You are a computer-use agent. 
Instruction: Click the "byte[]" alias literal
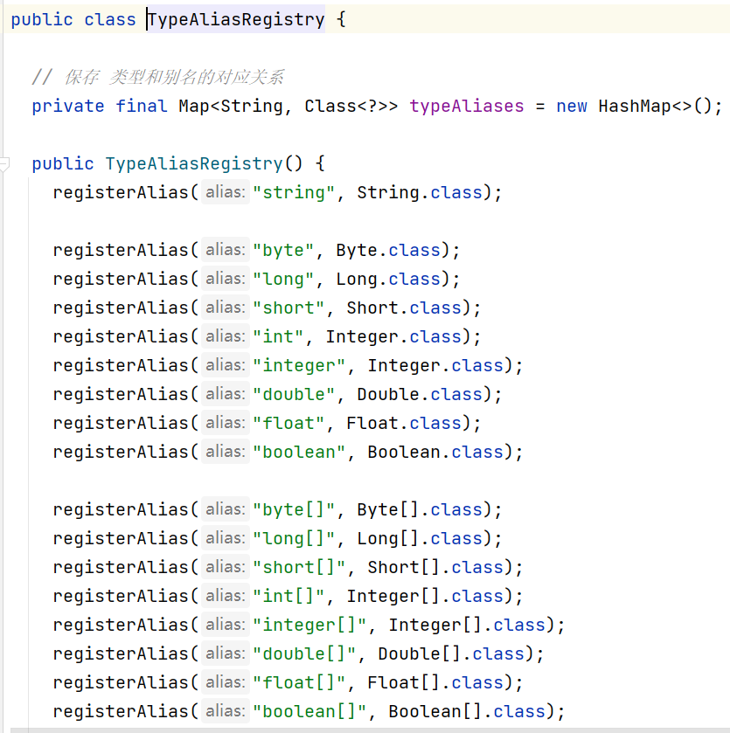(x=294, y=510)
